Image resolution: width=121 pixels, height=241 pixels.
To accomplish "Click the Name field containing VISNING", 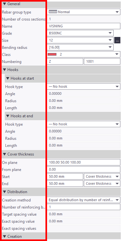I will click(x=84, y=26).
